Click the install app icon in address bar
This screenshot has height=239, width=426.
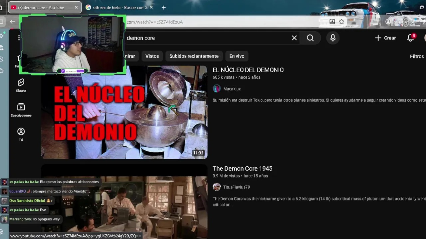[332, 22]
